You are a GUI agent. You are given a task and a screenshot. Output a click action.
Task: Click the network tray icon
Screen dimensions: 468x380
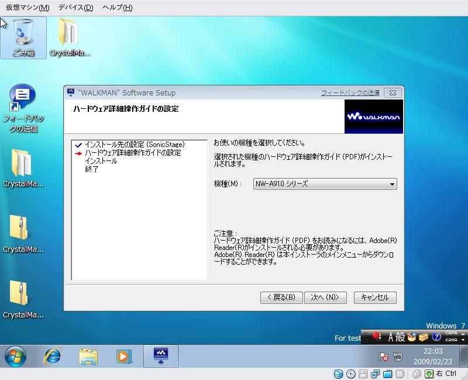click(398, 357)
